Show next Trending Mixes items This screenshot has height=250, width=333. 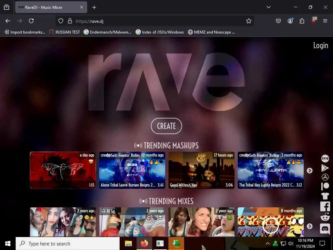[x=310, y=226]
